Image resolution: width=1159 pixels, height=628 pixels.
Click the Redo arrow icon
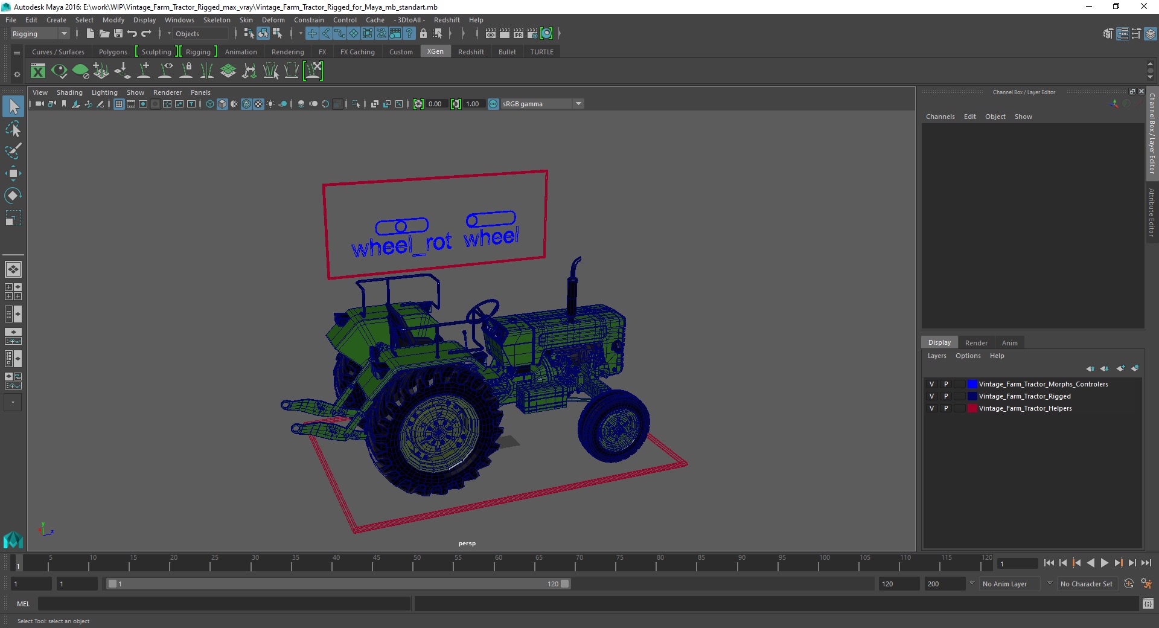[146, 34]
